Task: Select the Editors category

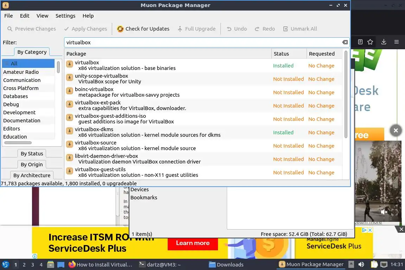Action: click(x=28, y=128)
